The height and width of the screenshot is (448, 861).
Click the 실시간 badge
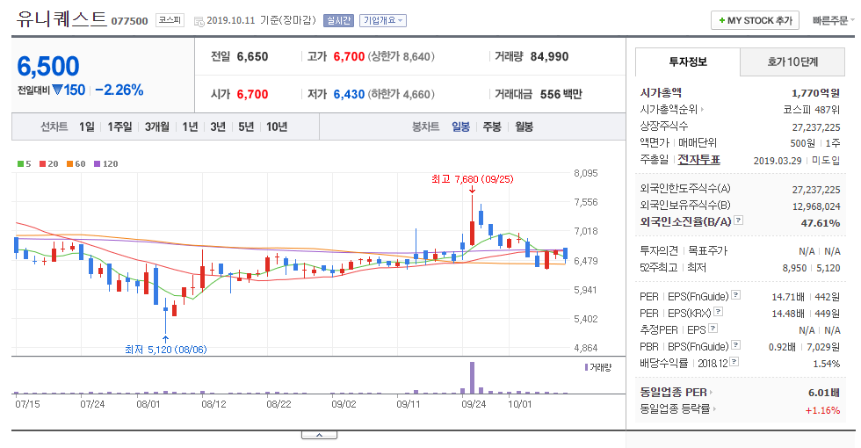pos(338,21)
